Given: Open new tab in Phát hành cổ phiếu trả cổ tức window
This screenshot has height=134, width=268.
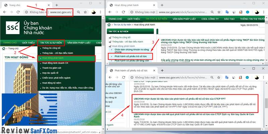Looking at the screenshot, I should click(162, 70).
